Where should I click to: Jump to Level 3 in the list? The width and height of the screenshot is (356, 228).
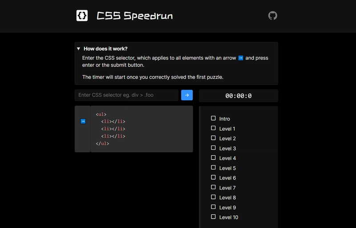click(227, 149)
